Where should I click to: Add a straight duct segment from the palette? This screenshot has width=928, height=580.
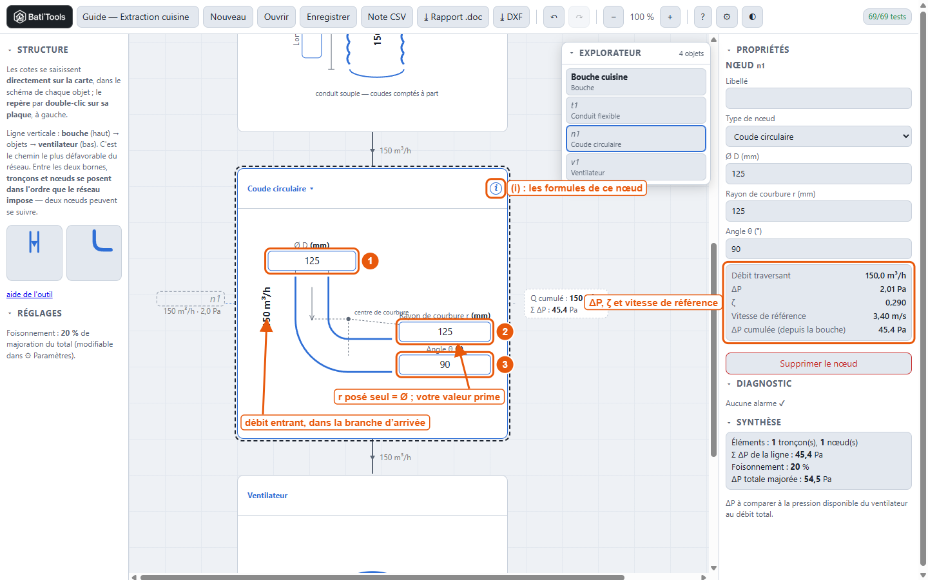pyautogui.click(x=34, y=253)
